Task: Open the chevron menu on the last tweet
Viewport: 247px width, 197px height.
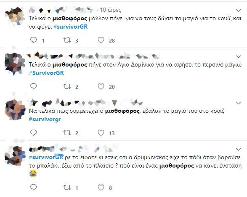Action: (239, 149)
